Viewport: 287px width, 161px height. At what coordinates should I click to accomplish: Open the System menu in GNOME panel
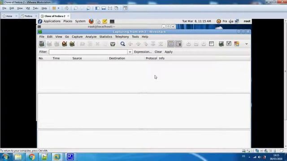pyautogui.click(x=80, y=21)
